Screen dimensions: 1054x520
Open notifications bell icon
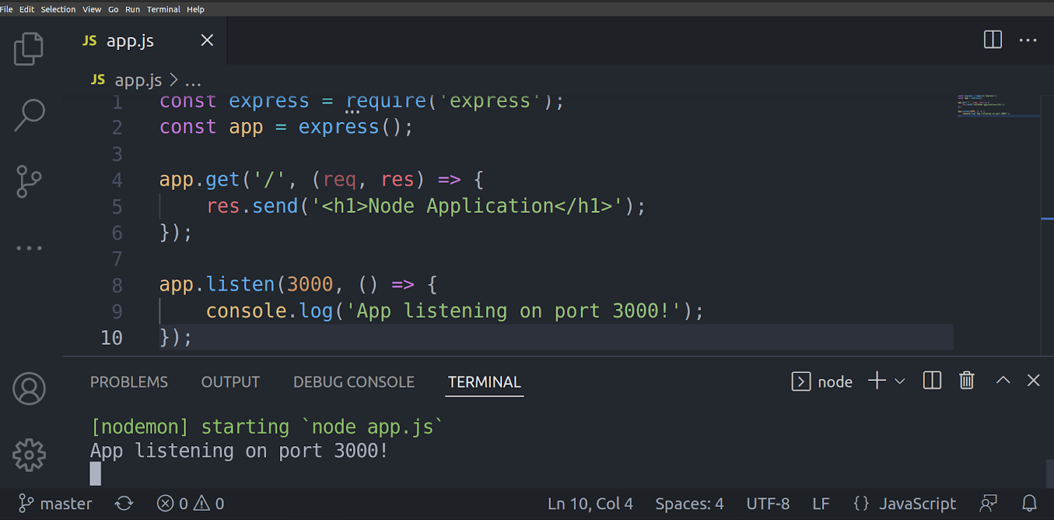(x=1030, y=504)
